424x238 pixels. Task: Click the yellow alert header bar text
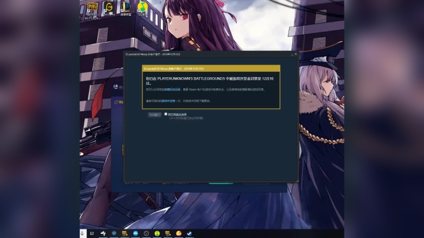pyautogui.click(x=174, y=69)
